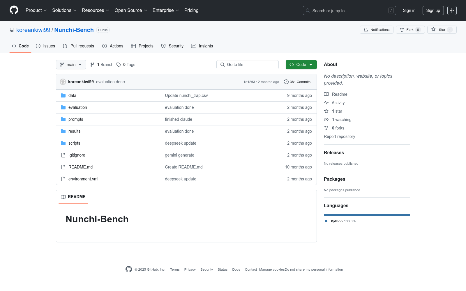Open the scripts folder

pos(74,143)
